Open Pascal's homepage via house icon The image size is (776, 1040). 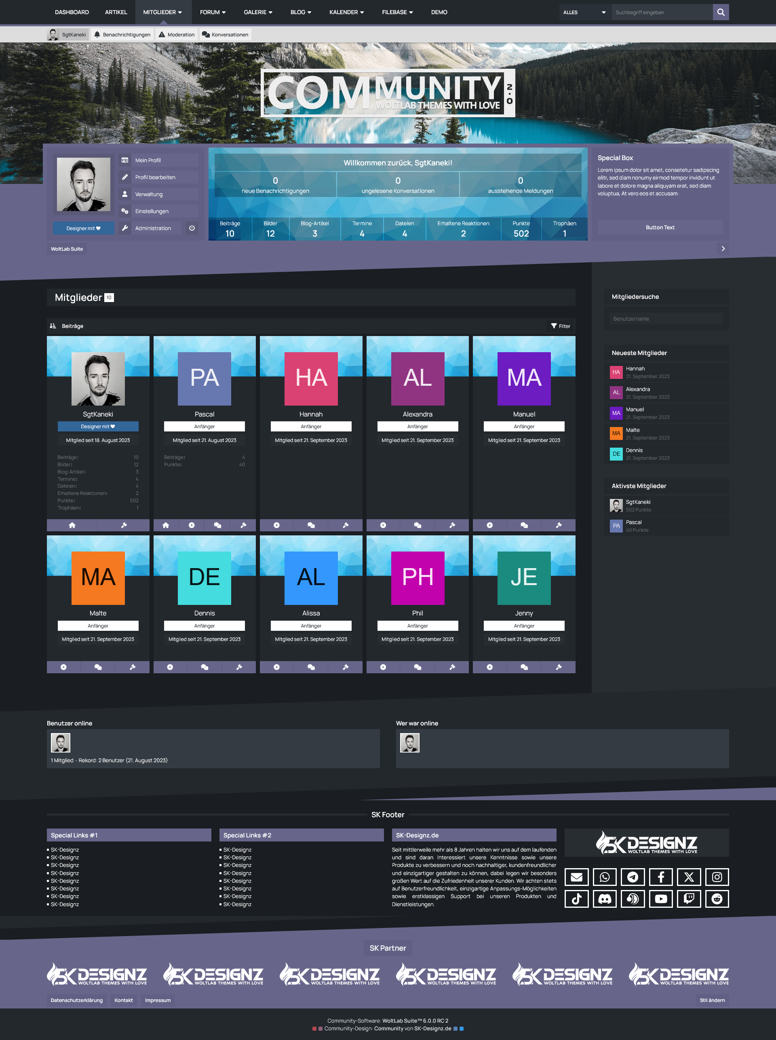166,525
